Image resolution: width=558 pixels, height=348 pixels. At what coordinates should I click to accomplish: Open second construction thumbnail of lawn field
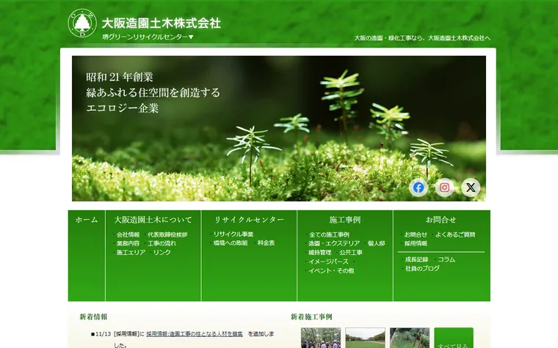pyautogui.click(x=365, y=338)
